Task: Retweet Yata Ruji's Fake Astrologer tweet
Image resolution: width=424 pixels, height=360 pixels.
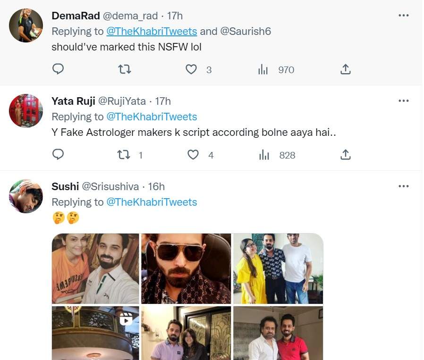Action: click(x=124, y=155)
